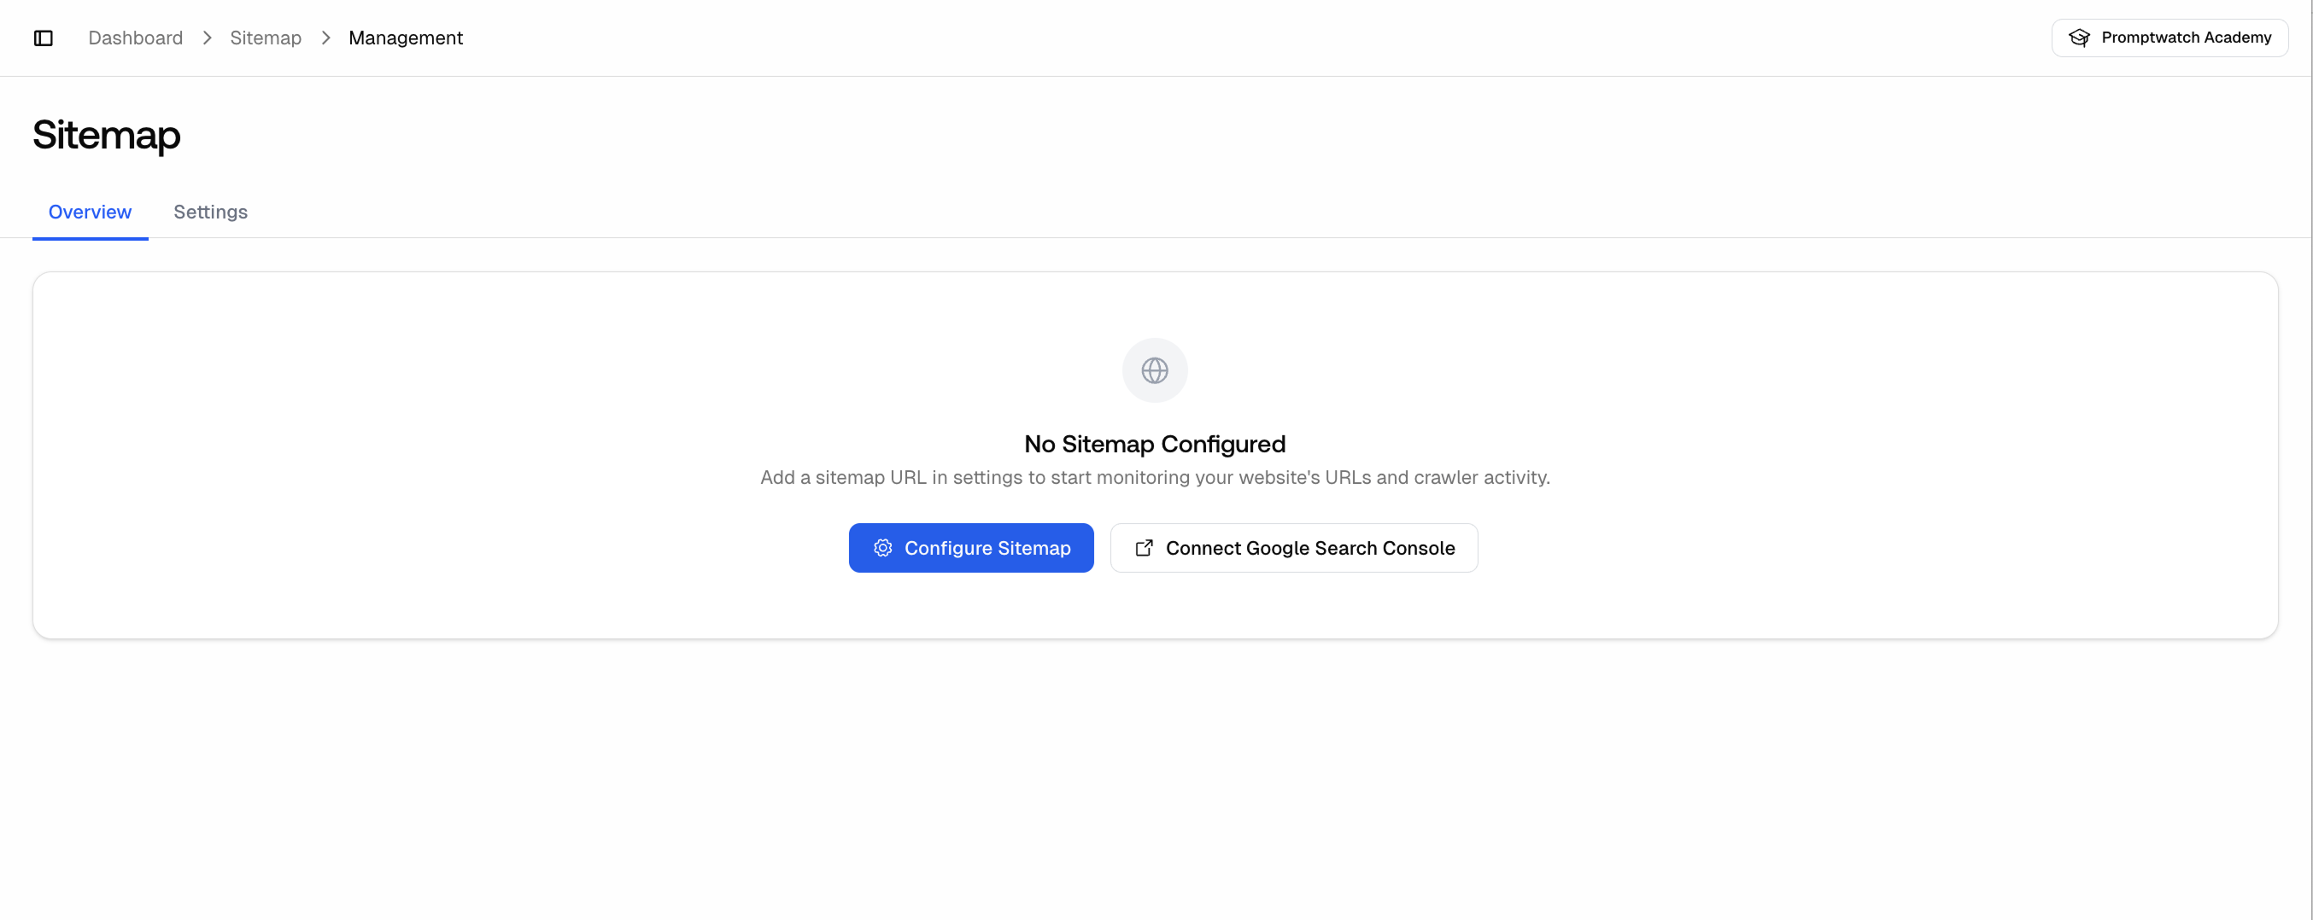Screen dimensions: 2313x920
Task: Click the globe icon in empty state
Action: click(1155, 370)
